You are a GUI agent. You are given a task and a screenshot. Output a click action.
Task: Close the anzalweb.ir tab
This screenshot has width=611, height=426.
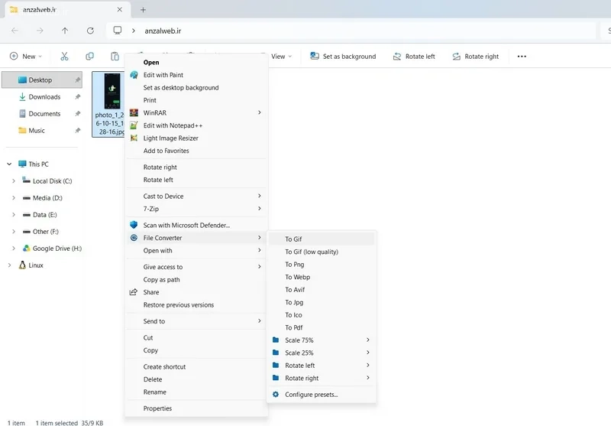120,9
